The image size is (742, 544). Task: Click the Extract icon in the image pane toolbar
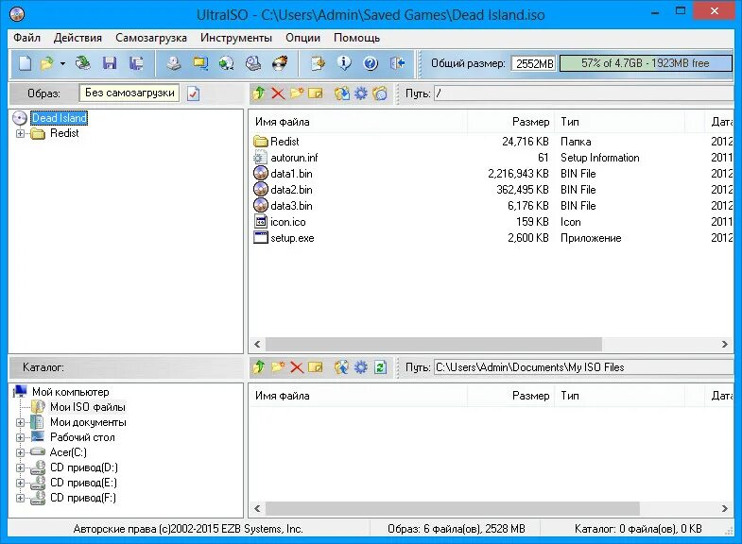341,93
